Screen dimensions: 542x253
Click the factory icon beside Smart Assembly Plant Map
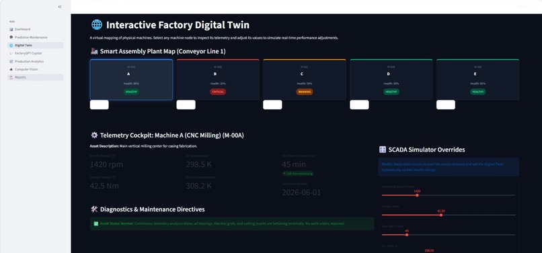point(94,52)
